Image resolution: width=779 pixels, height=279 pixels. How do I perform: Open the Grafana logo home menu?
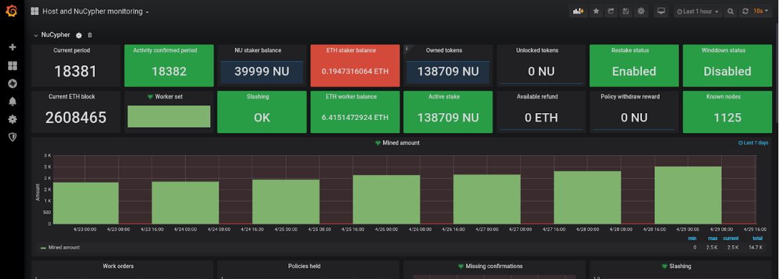click(x=12, y=11)
